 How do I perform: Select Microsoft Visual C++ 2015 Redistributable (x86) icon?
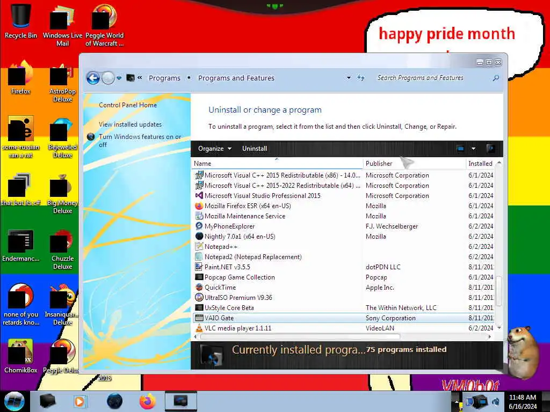pyautogui.click(x=199, y=175)
